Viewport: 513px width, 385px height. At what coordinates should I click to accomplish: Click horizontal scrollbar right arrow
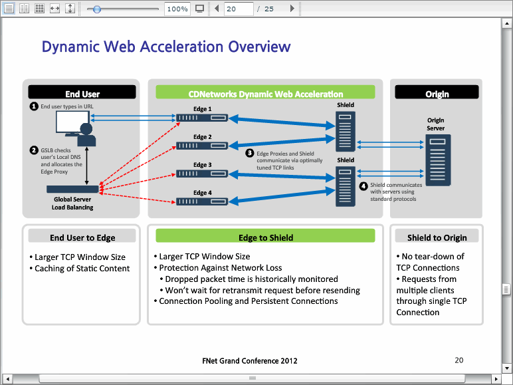click(x=496, y=379)
